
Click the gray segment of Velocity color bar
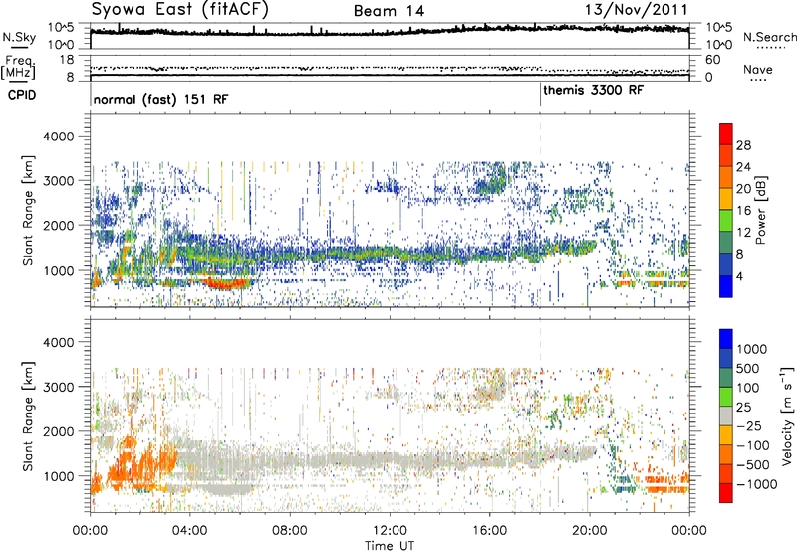726,415
